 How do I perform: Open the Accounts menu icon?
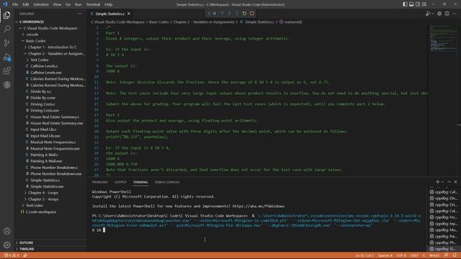(x=6, y=231)
